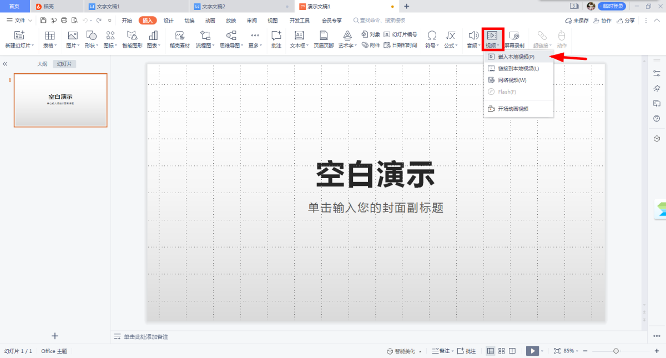Insert a 批注 comment from the ribbon
The image size is (666, 358).
pyautogui.click(x=276, y=38)
